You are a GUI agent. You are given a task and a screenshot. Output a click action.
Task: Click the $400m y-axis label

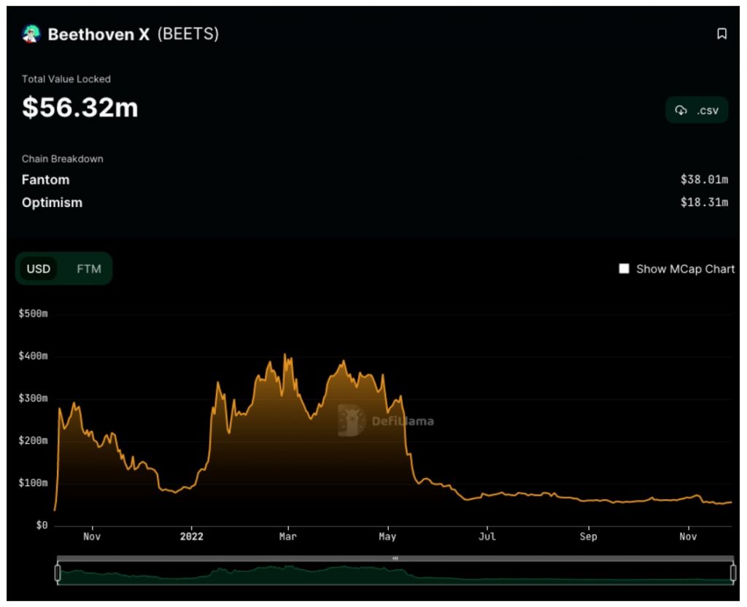coord(33,356)
